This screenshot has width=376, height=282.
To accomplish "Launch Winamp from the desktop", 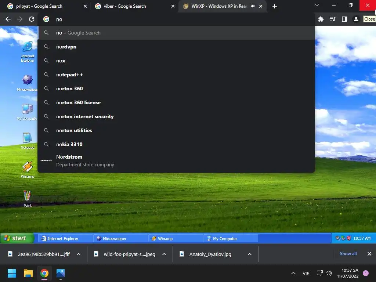I will tap(27, 170).
